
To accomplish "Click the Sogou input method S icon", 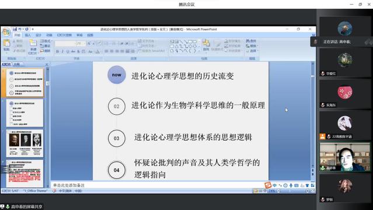I will pyautogui.click(x=268, y=185).
